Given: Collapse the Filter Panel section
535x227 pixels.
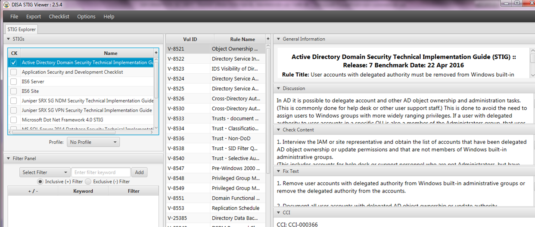Looking at the screenshot, I should click(9, 159).
